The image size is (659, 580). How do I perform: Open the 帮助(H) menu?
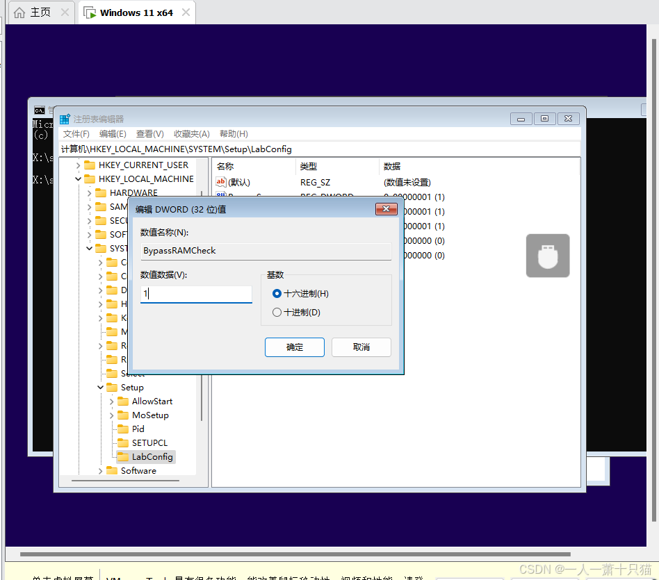pos(234,134)
